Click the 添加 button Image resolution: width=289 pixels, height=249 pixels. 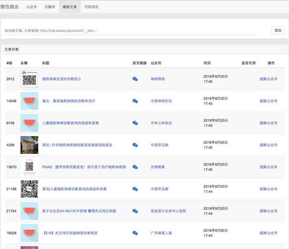pyautogui.click(x=278, y=31)
